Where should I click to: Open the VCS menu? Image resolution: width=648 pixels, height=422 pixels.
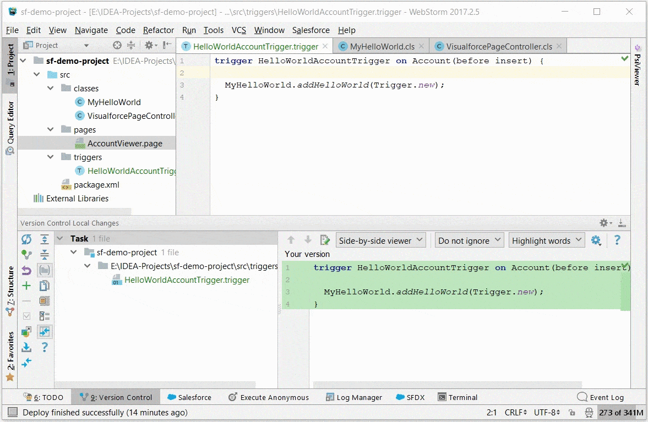click(238, 30)
